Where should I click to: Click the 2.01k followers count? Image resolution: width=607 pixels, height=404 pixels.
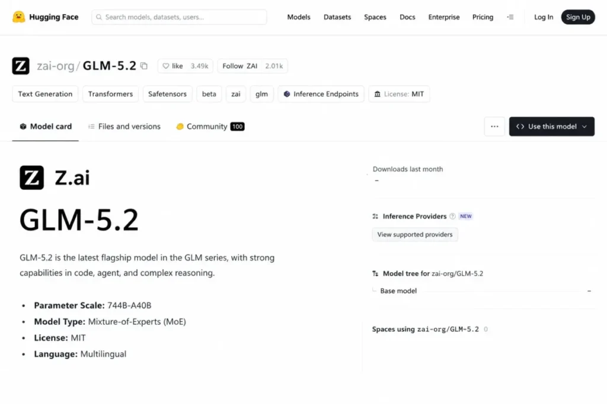(274, 66)
